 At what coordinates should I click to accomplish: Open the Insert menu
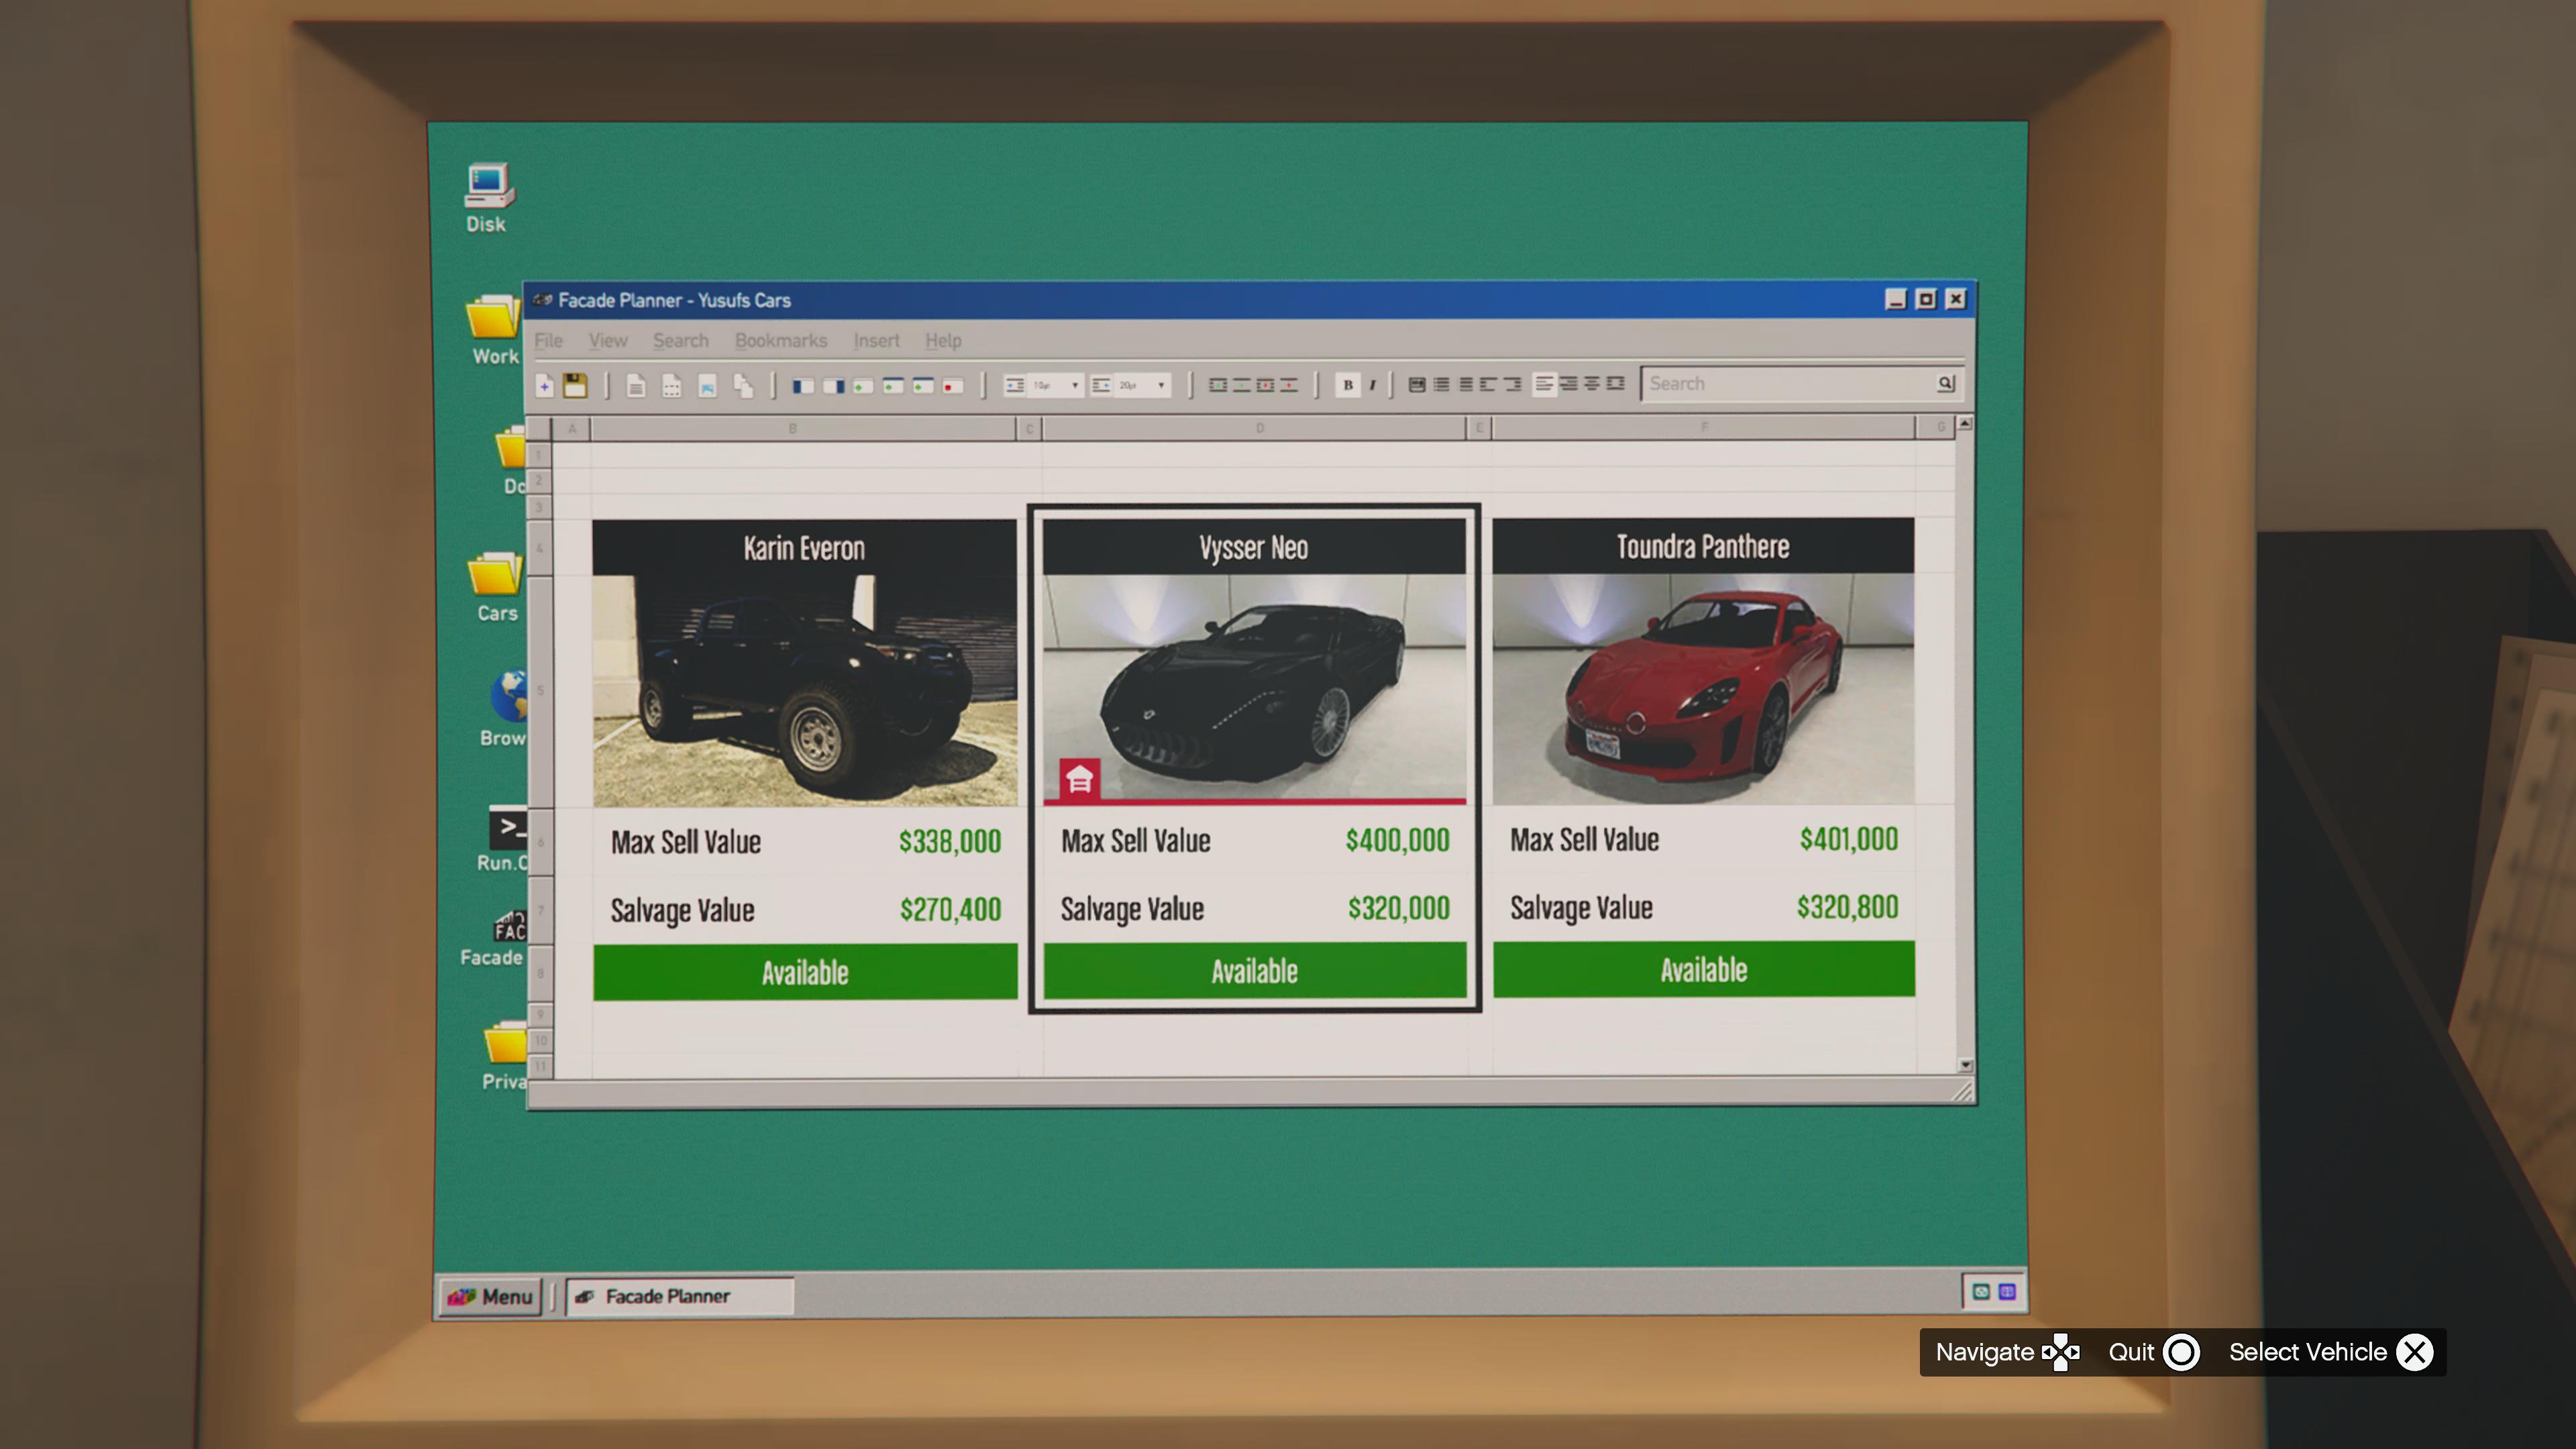(x=876, y=340)
